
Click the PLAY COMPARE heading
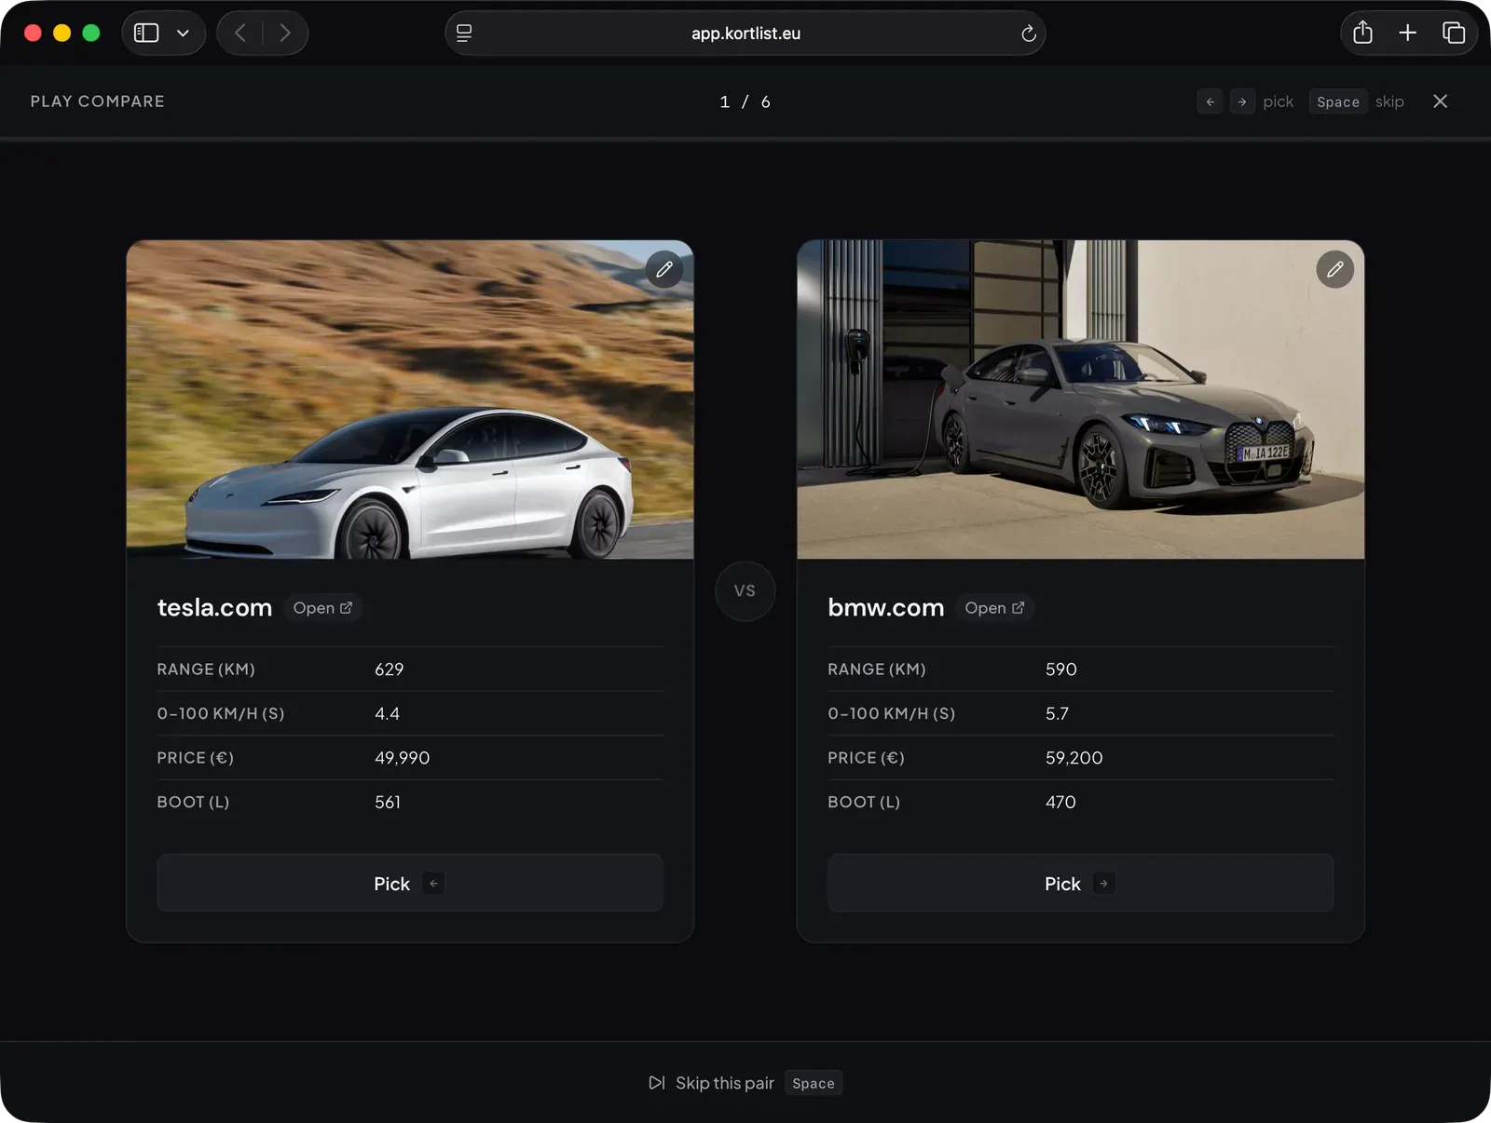[x=98, y=101]
